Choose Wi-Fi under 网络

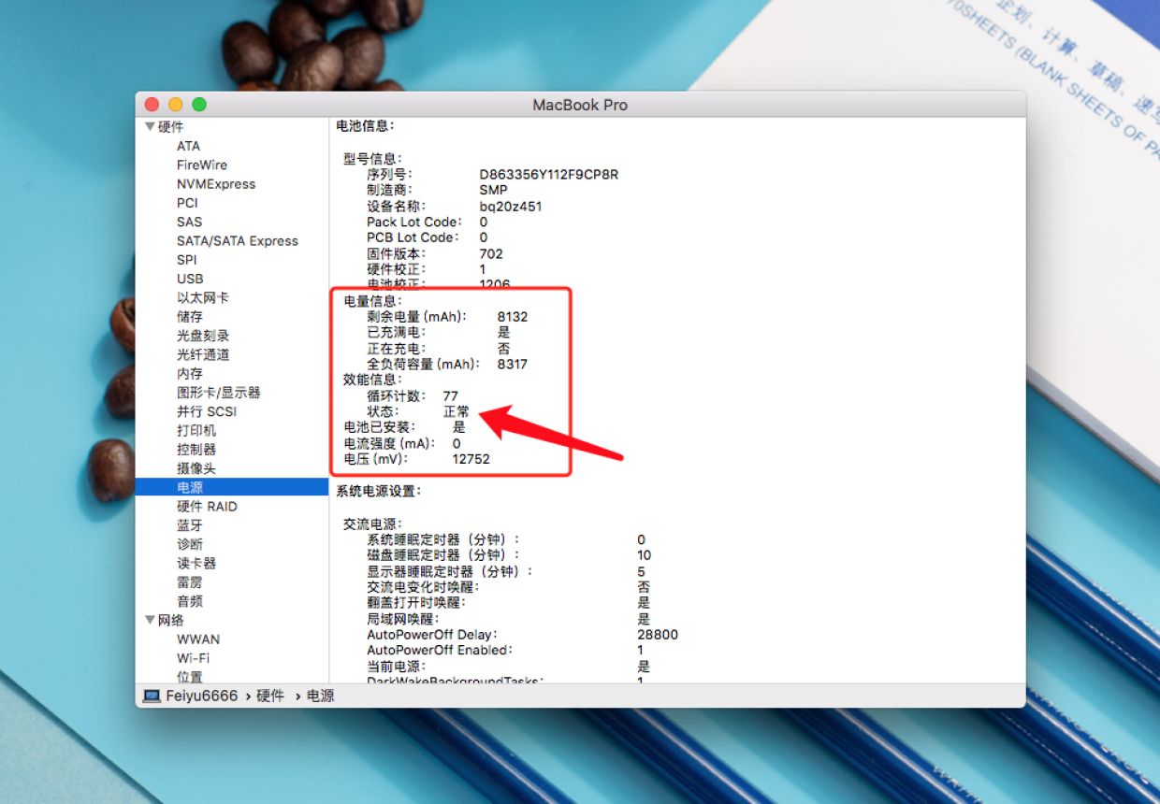[194, 658]
